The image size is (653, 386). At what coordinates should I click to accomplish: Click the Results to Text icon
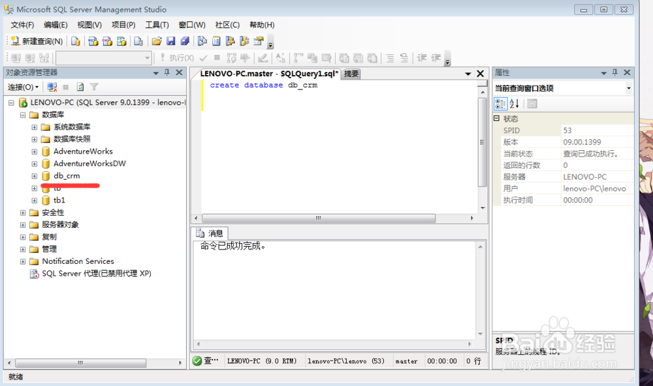pyautogui.click(x=344, y=58)
